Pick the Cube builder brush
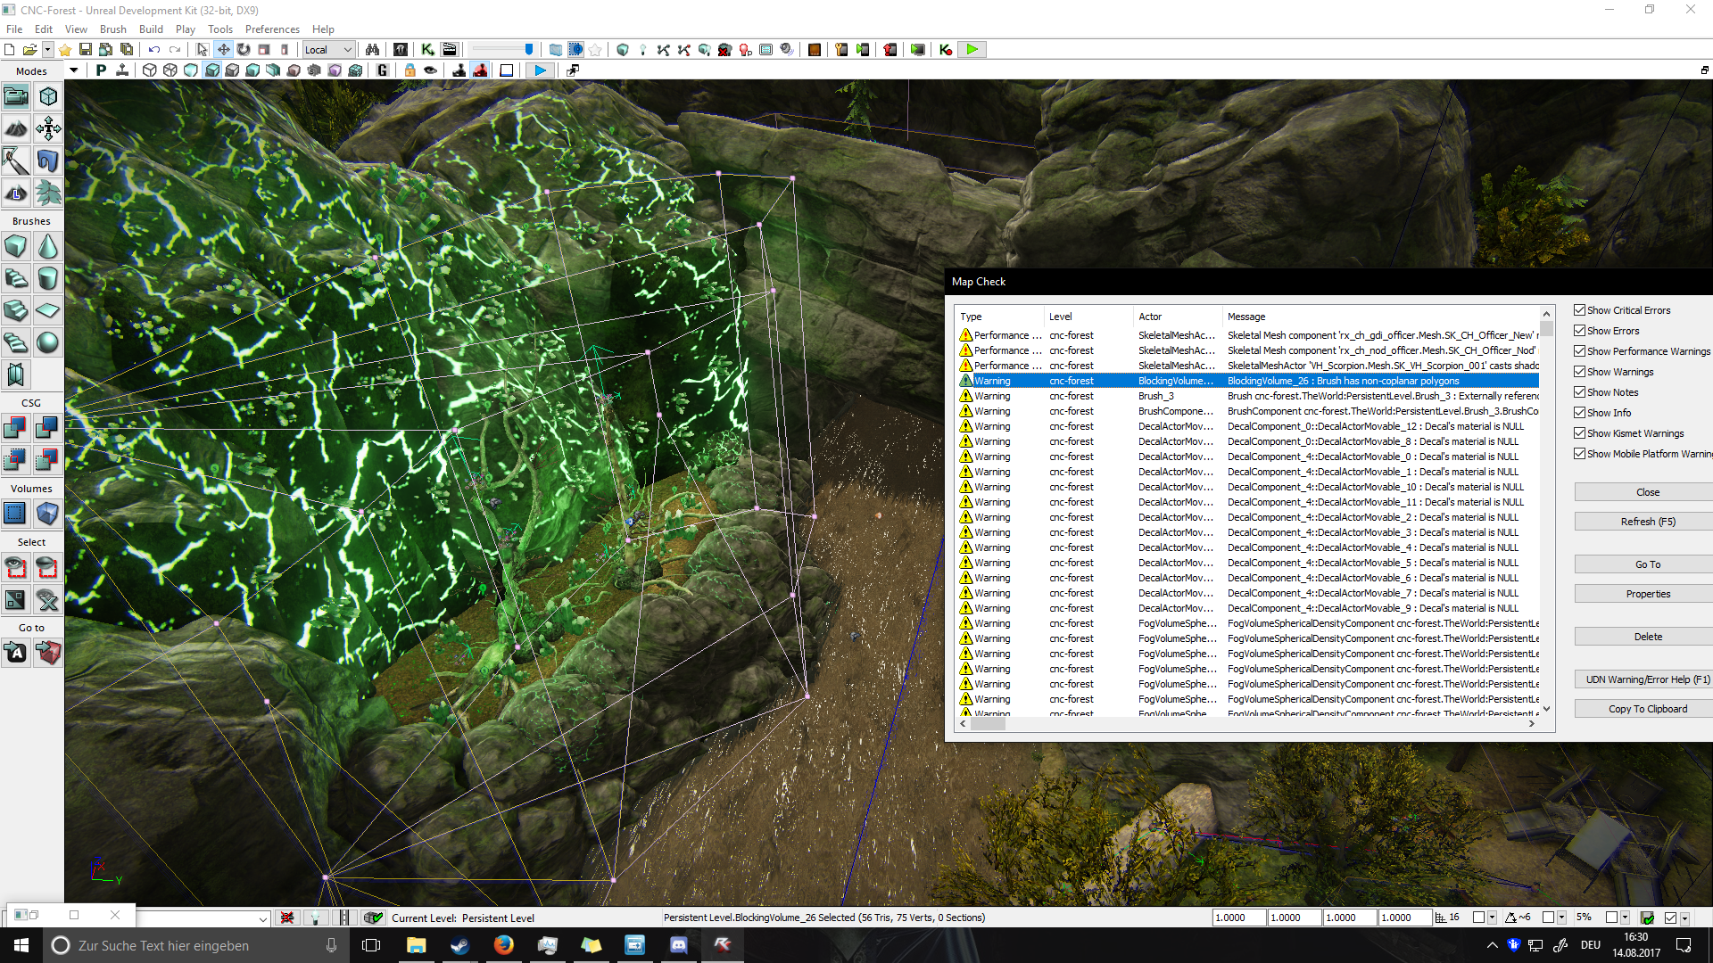Screen dimensions: 1713x963 (x=16, y=246)
